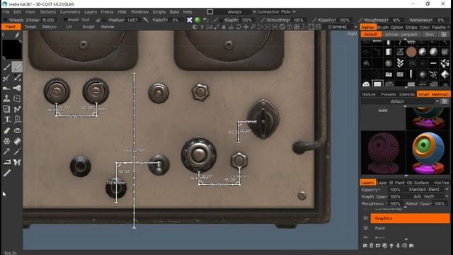Toggle the square checkbox left of Always
Viewport: 453px width, 255px height.
click(210, 12)
